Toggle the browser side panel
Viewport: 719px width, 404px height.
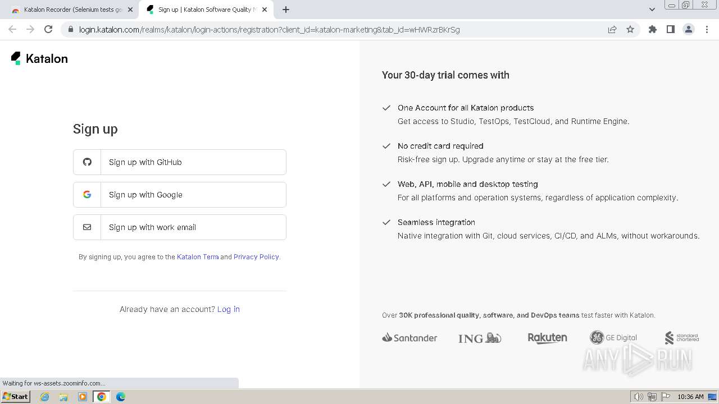tap(671, 29)
